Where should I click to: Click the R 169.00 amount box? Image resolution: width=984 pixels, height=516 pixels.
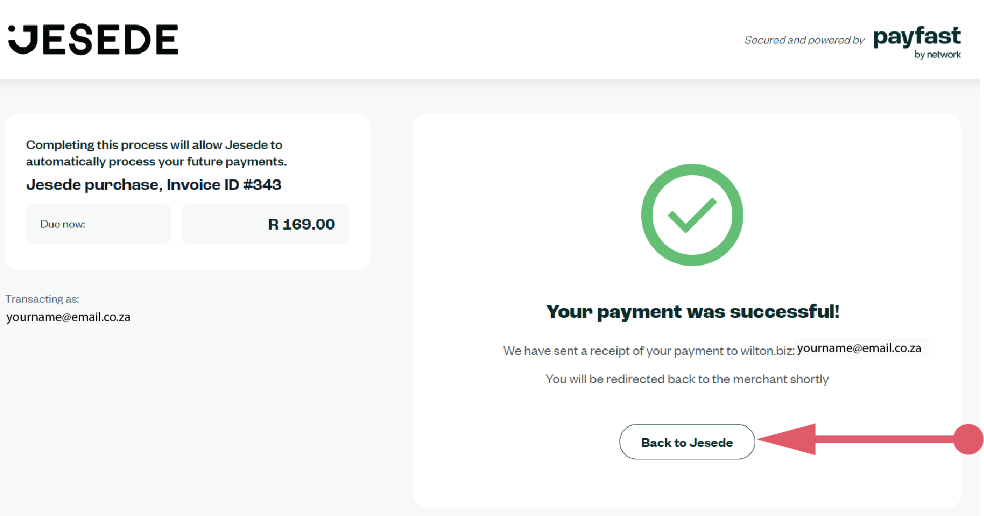[265, 224]
